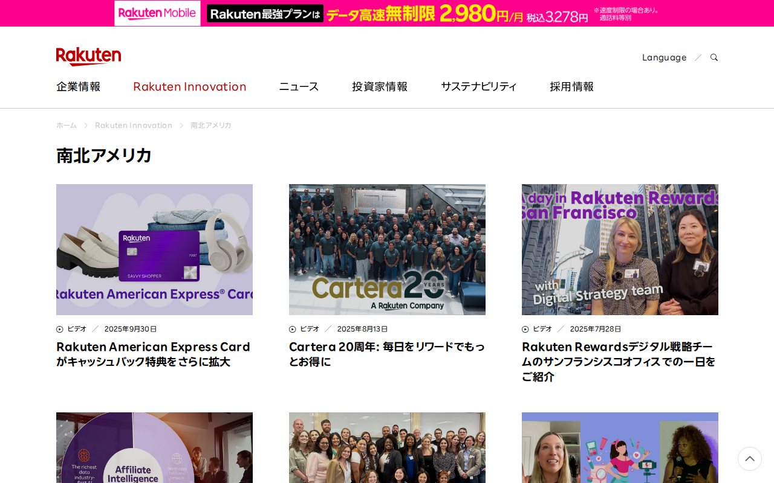Open the Rakuten American Express Card article title

point(154,354)
